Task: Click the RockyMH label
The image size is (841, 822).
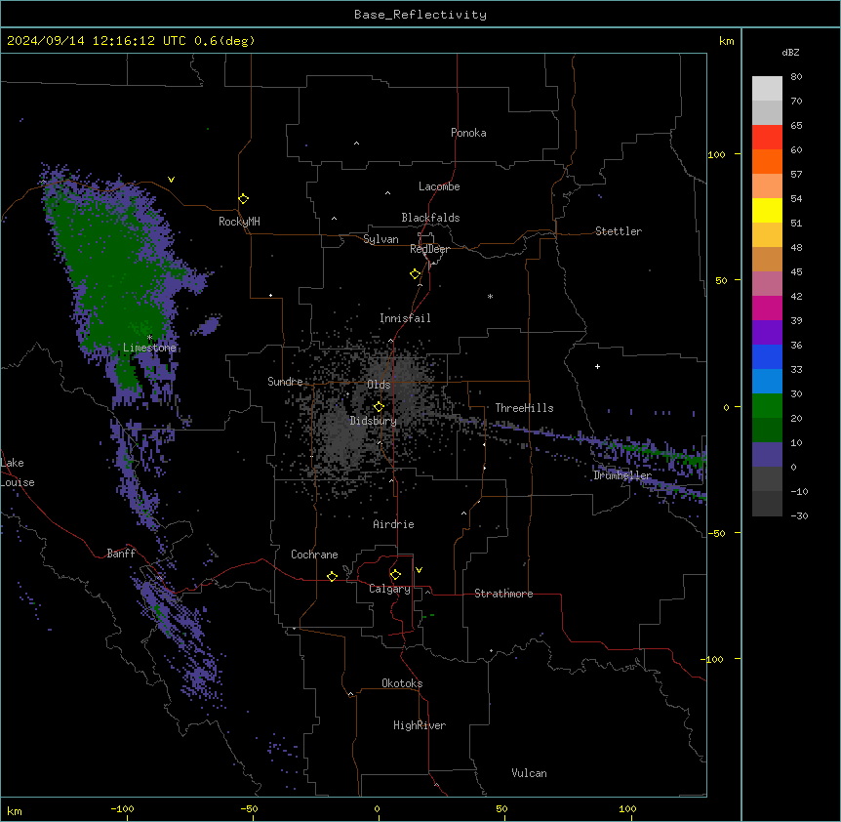Action: (x=239, y=222)
